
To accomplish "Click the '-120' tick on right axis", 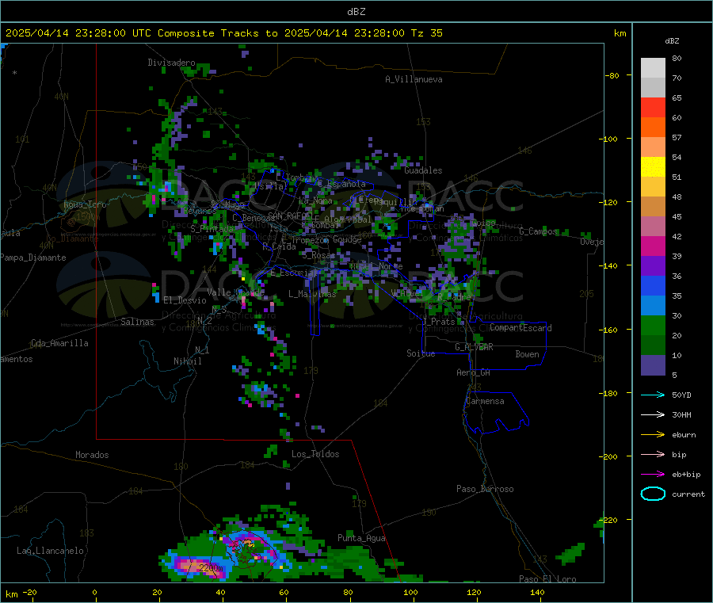I will [611, 202].
